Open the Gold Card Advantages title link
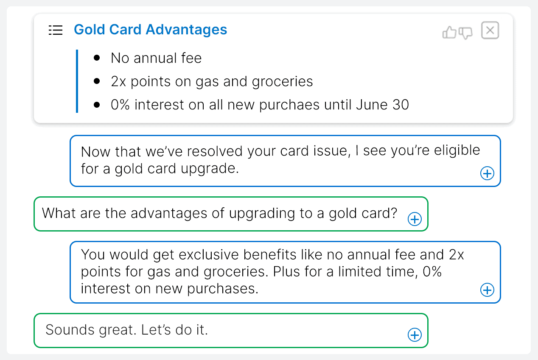 click(x=151, y=30)
